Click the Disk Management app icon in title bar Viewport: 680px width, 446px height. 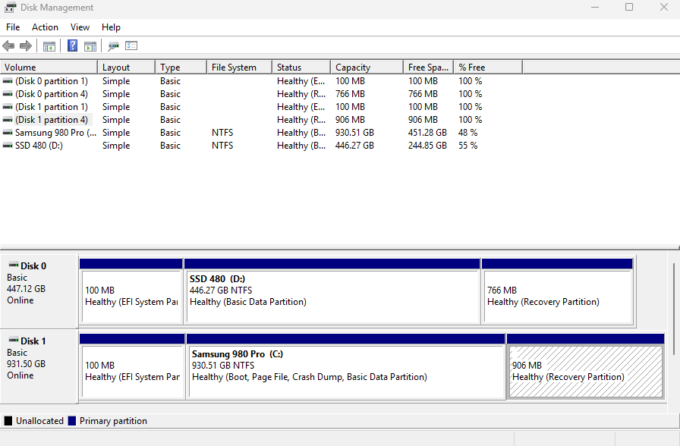[x=10, y=8]
